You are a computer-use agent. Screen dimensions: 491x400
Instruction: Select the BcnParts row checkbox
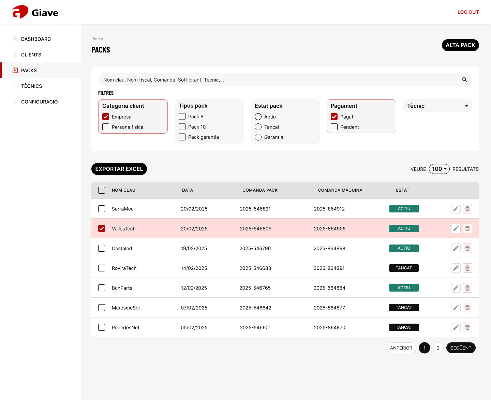[102, 288]
